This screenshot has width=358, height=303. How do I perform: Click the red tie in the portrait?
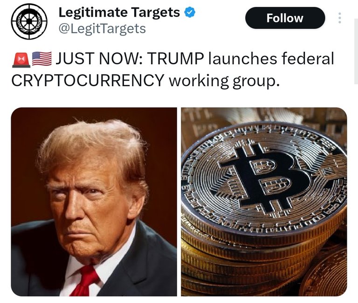click(84, 281)
